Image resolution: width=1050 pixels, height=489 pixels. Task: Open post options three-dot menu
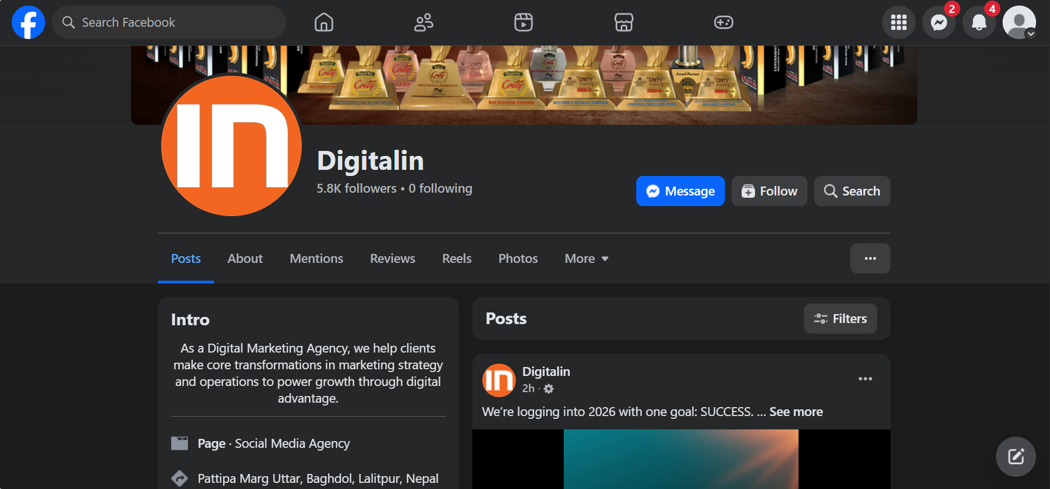click(x=865, y=379)
